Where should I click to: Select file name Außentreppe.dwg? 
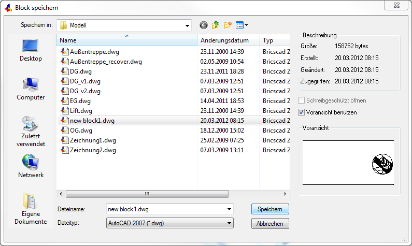point(94,52)
